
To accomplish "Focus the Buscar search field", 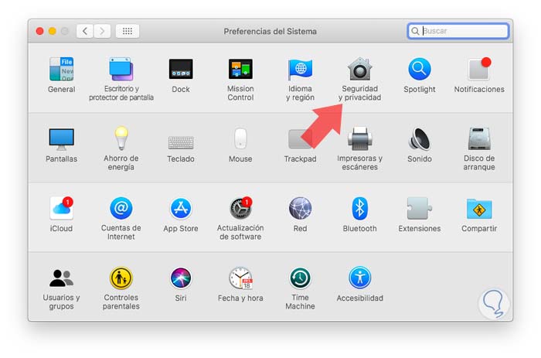I will tap(458, 31).
